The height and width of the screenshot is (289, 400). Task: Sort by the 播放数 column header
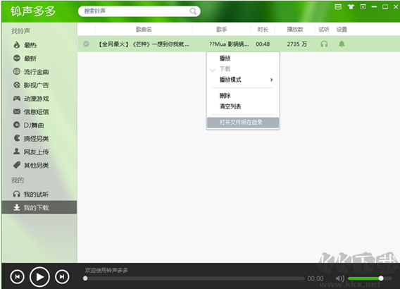(x=295, y=30)
